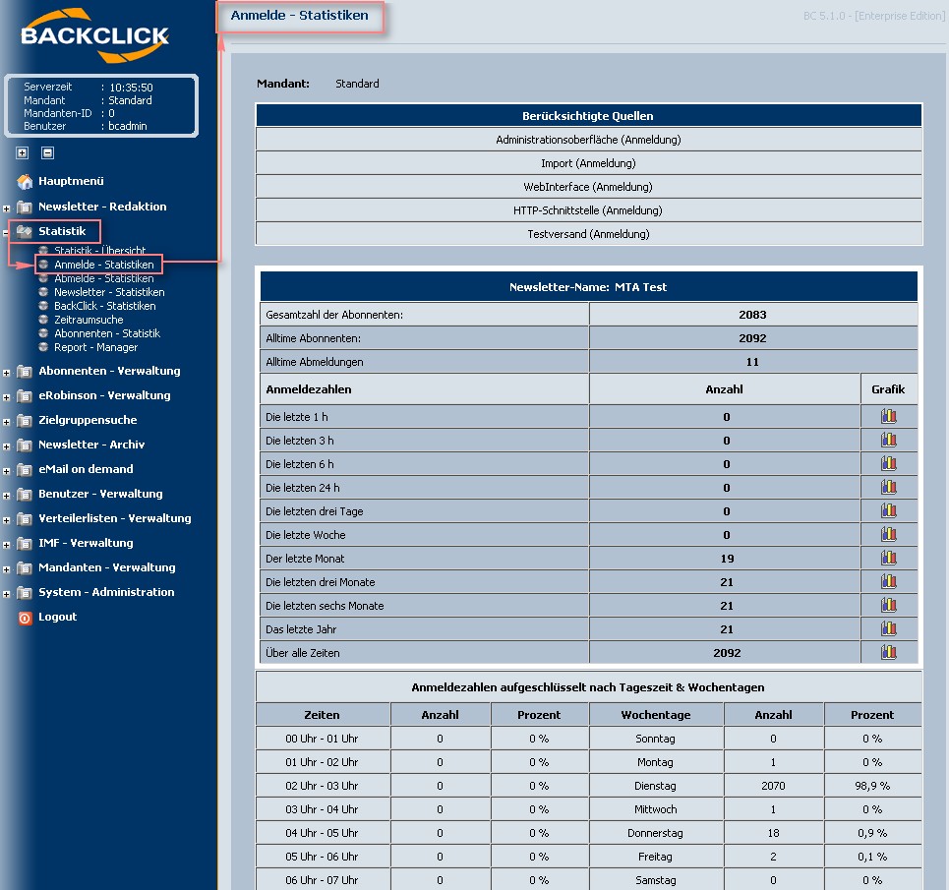Show the graph for Die letzten 24 h

(888, 487)
